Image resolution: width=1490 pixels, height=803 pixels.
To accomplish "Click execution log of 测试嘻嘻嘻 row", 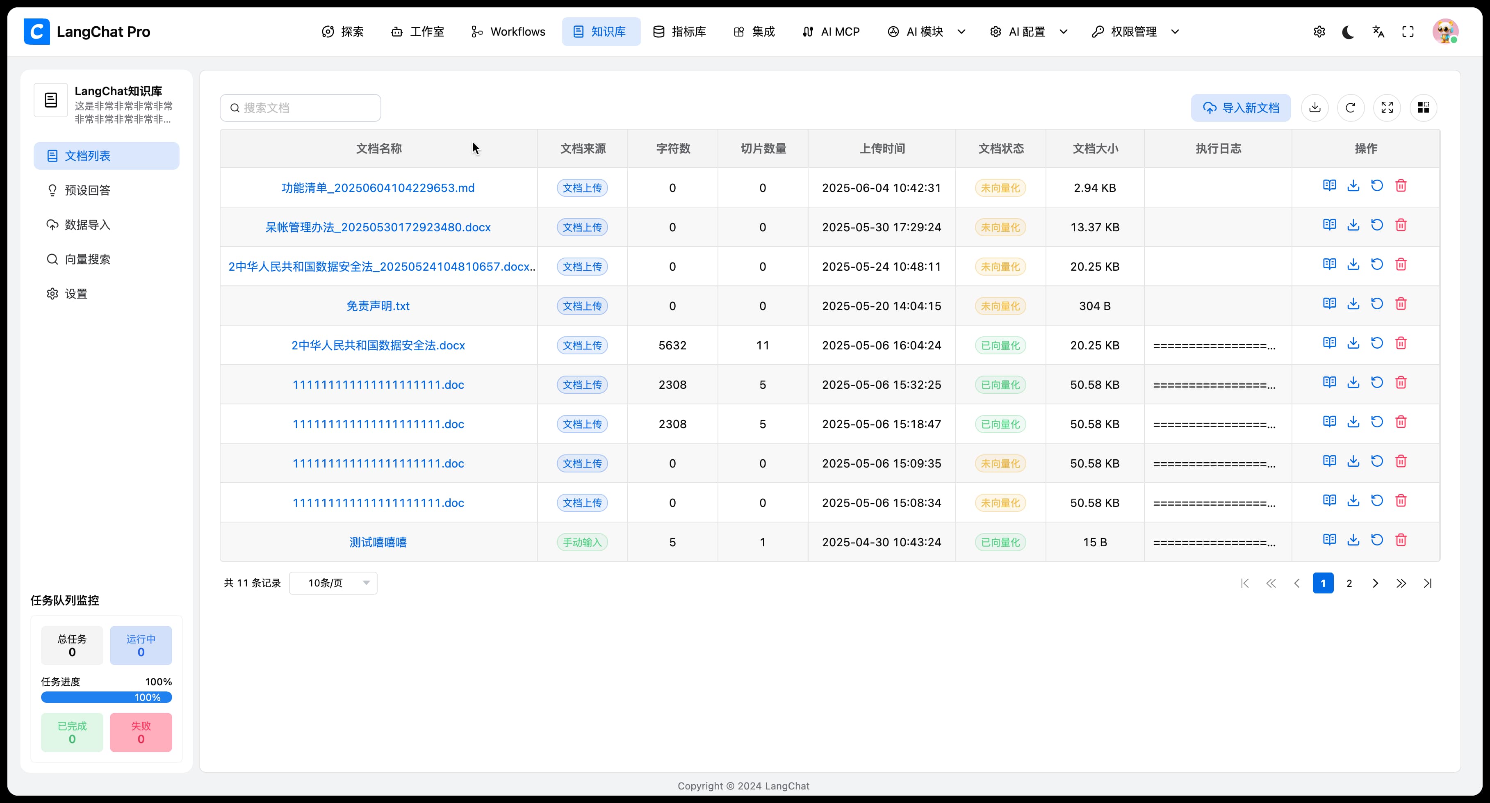I will [x=1214, y=543].
